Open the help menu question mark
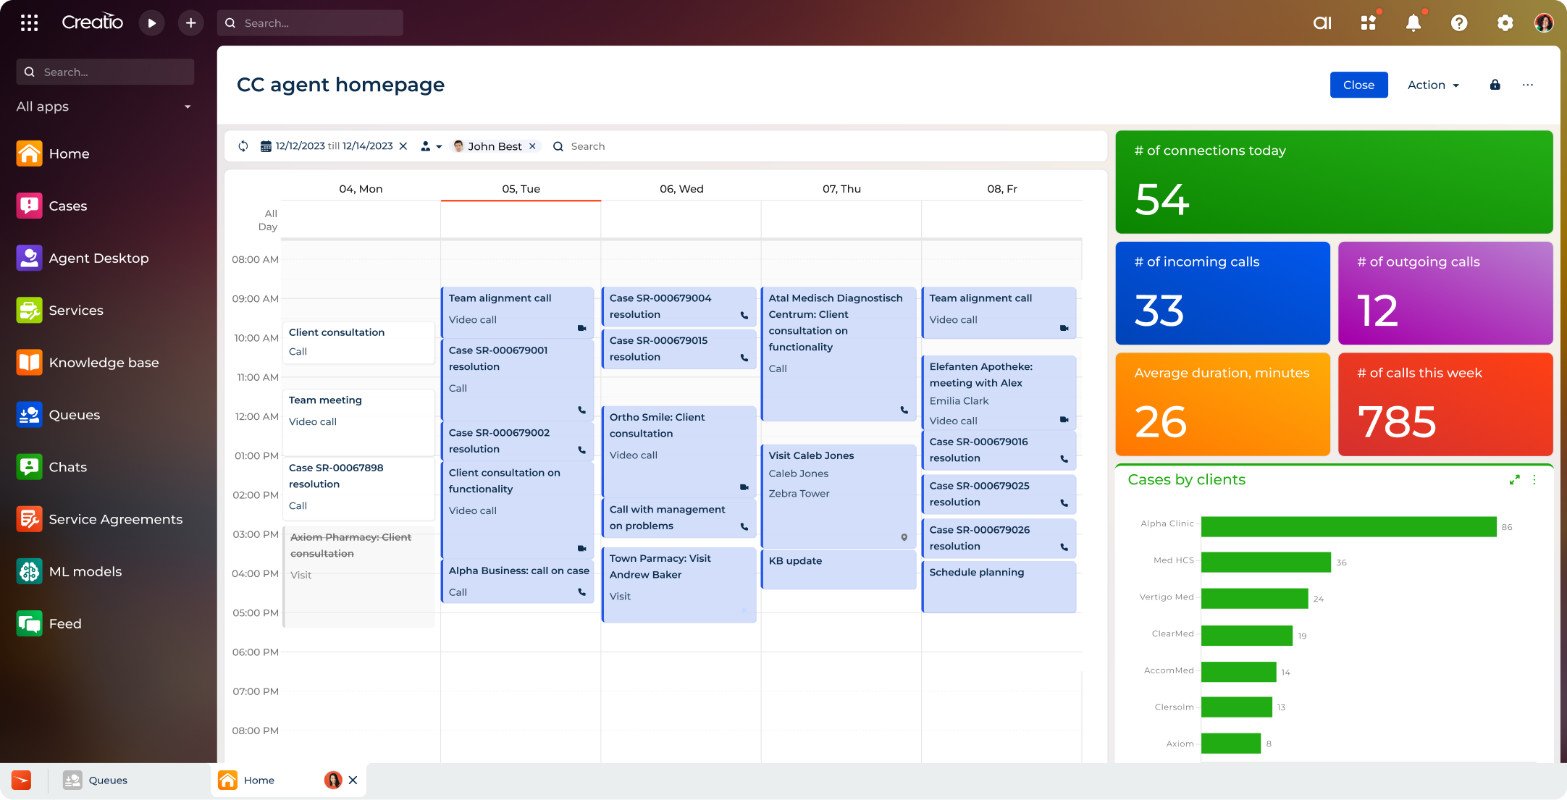Viewport: 1567px width, 800px height. pos(1458,22)
